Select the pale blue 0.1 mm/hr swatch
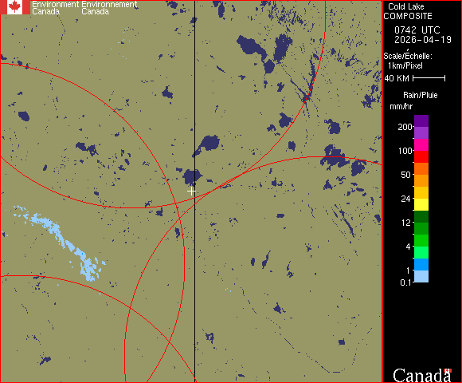This screenshot has height=383, width=462. [x=421, y=277]
